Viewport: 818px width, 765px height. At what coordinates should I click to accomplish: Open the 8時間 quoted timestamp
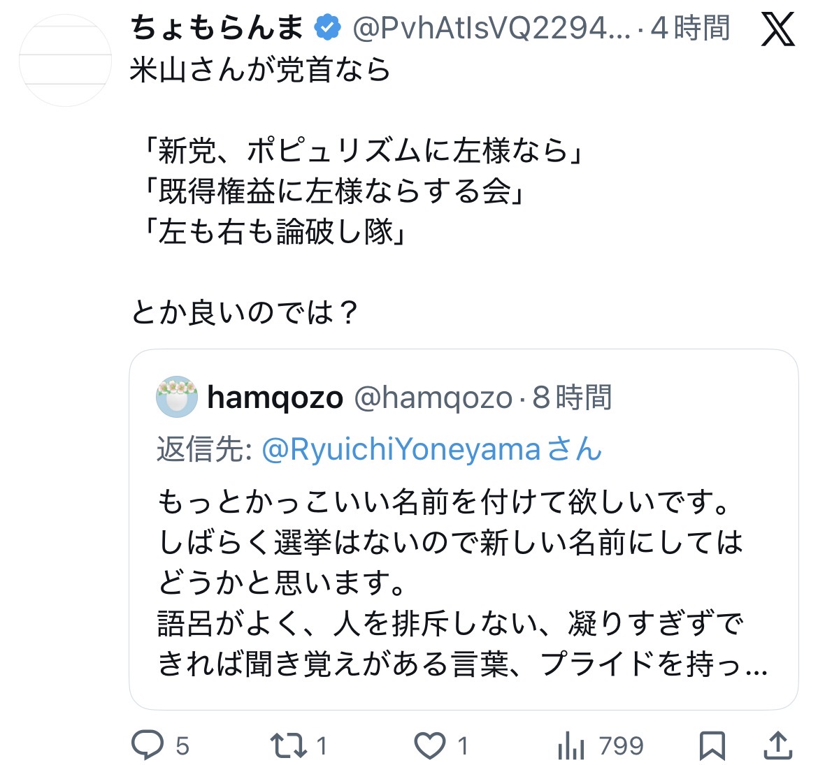point(572,398)
